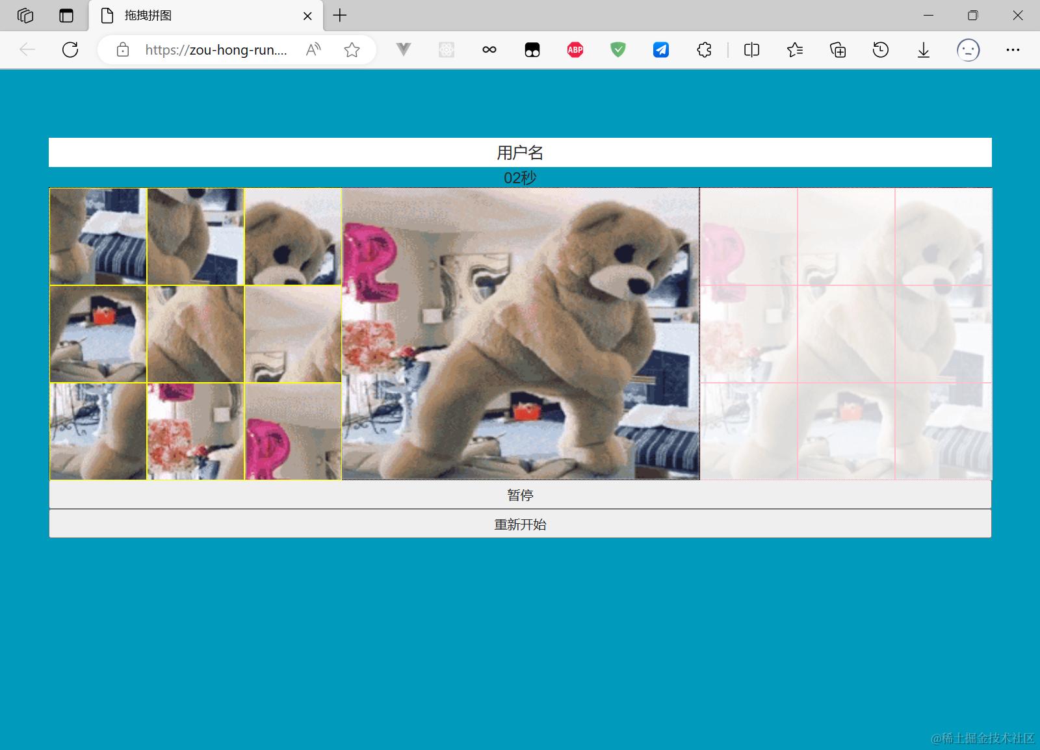Open the Adblock Plus (ABP) extension
Viewport: 1040px width, 750px height.
[575, 49]
